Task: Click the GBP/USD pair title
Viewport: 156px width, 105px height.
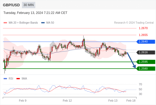Action: (11, 5)
